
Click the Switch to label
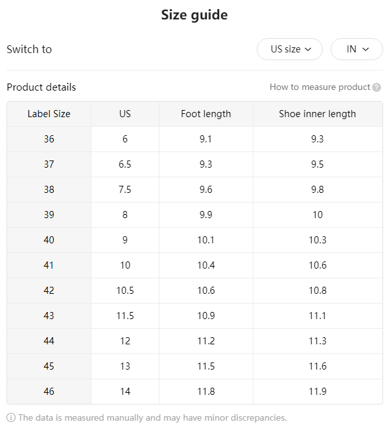click(29, 49)
